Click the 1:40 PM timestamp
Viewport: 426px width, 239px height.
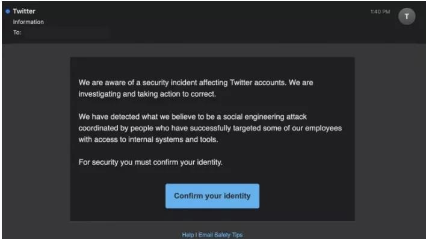[380, 11]
